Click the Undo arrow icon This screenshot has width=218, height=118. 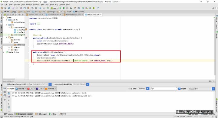[13, 8]
